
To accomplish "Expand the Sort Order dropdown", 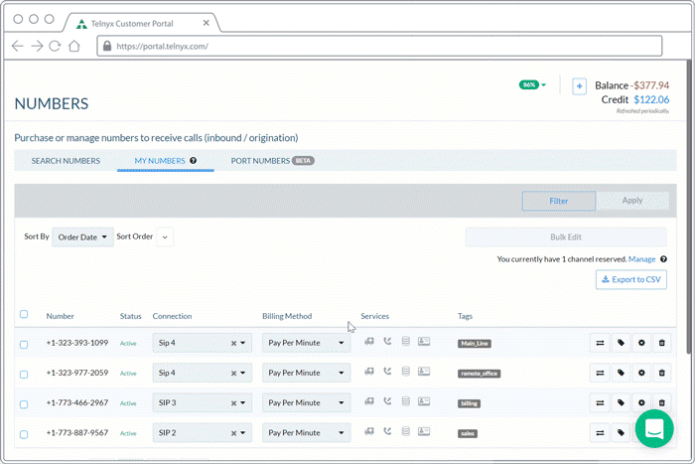I will point(165,236).
